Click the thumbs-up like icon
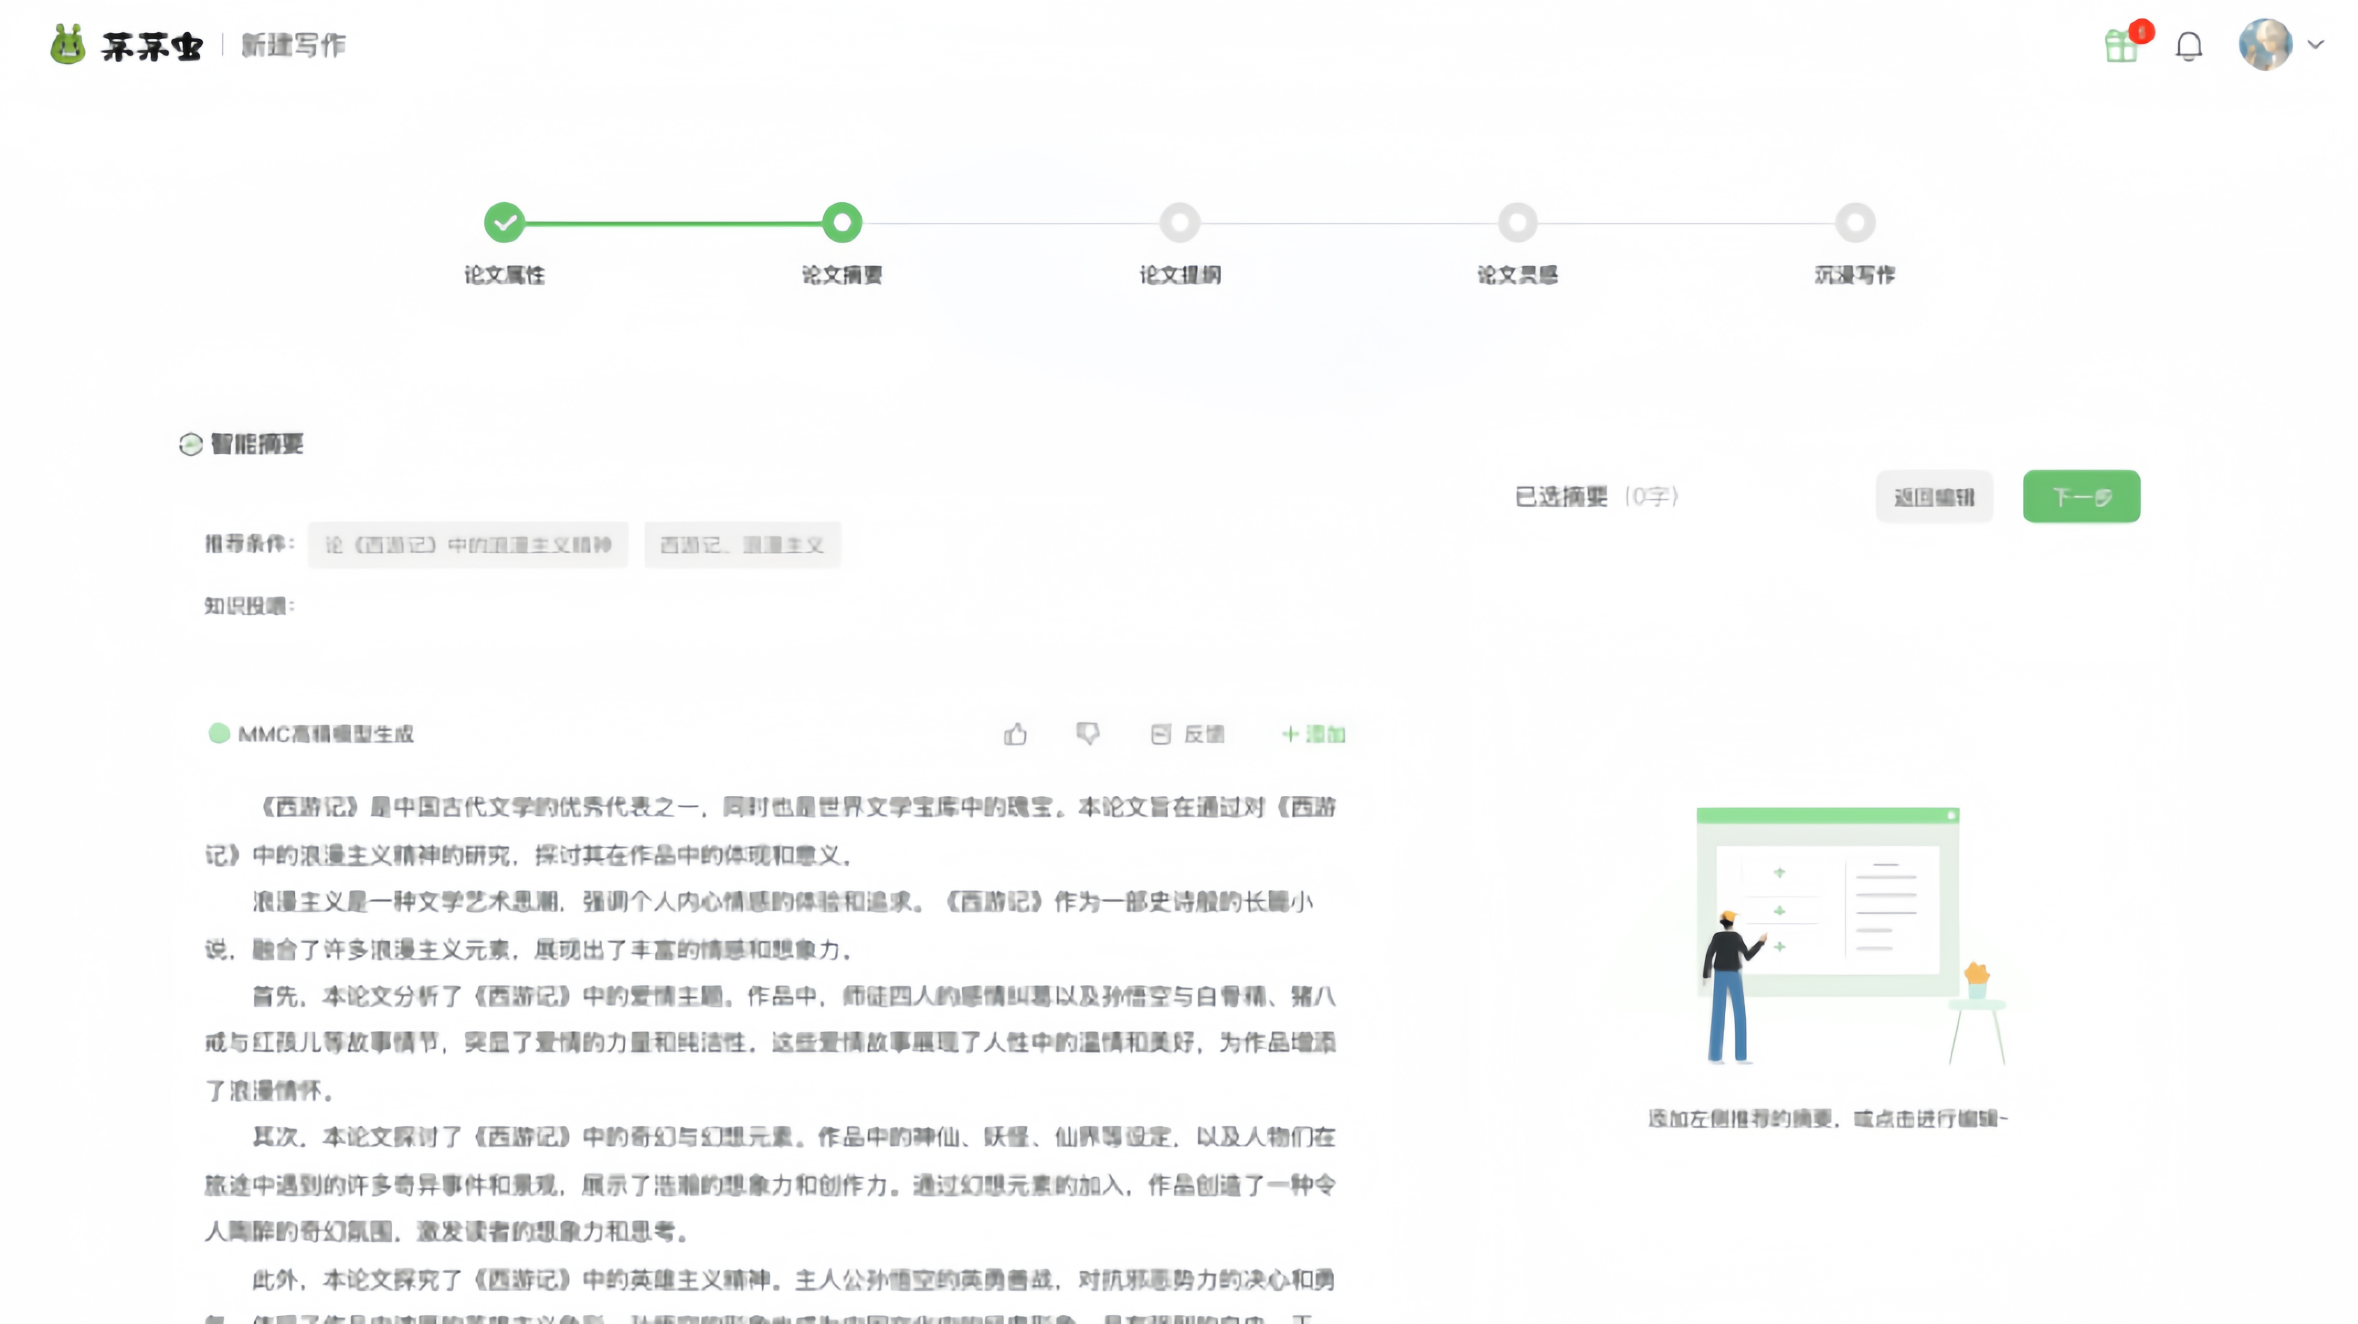The width and height of the screenshot is (2358, 1324). pos(1015,734)
